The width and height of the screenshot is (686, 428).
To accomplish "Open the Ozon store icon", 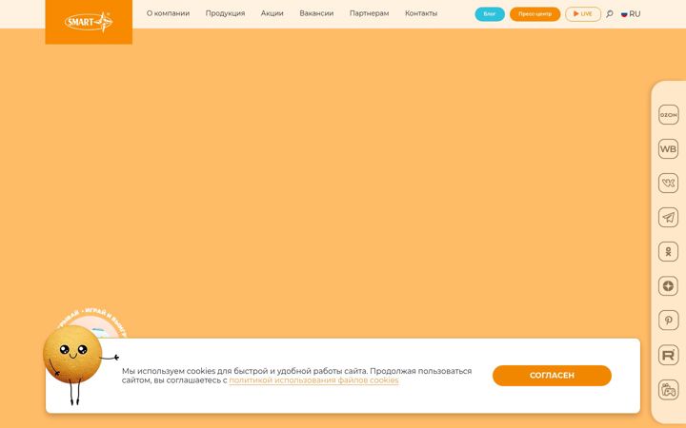I will (668, 115).
